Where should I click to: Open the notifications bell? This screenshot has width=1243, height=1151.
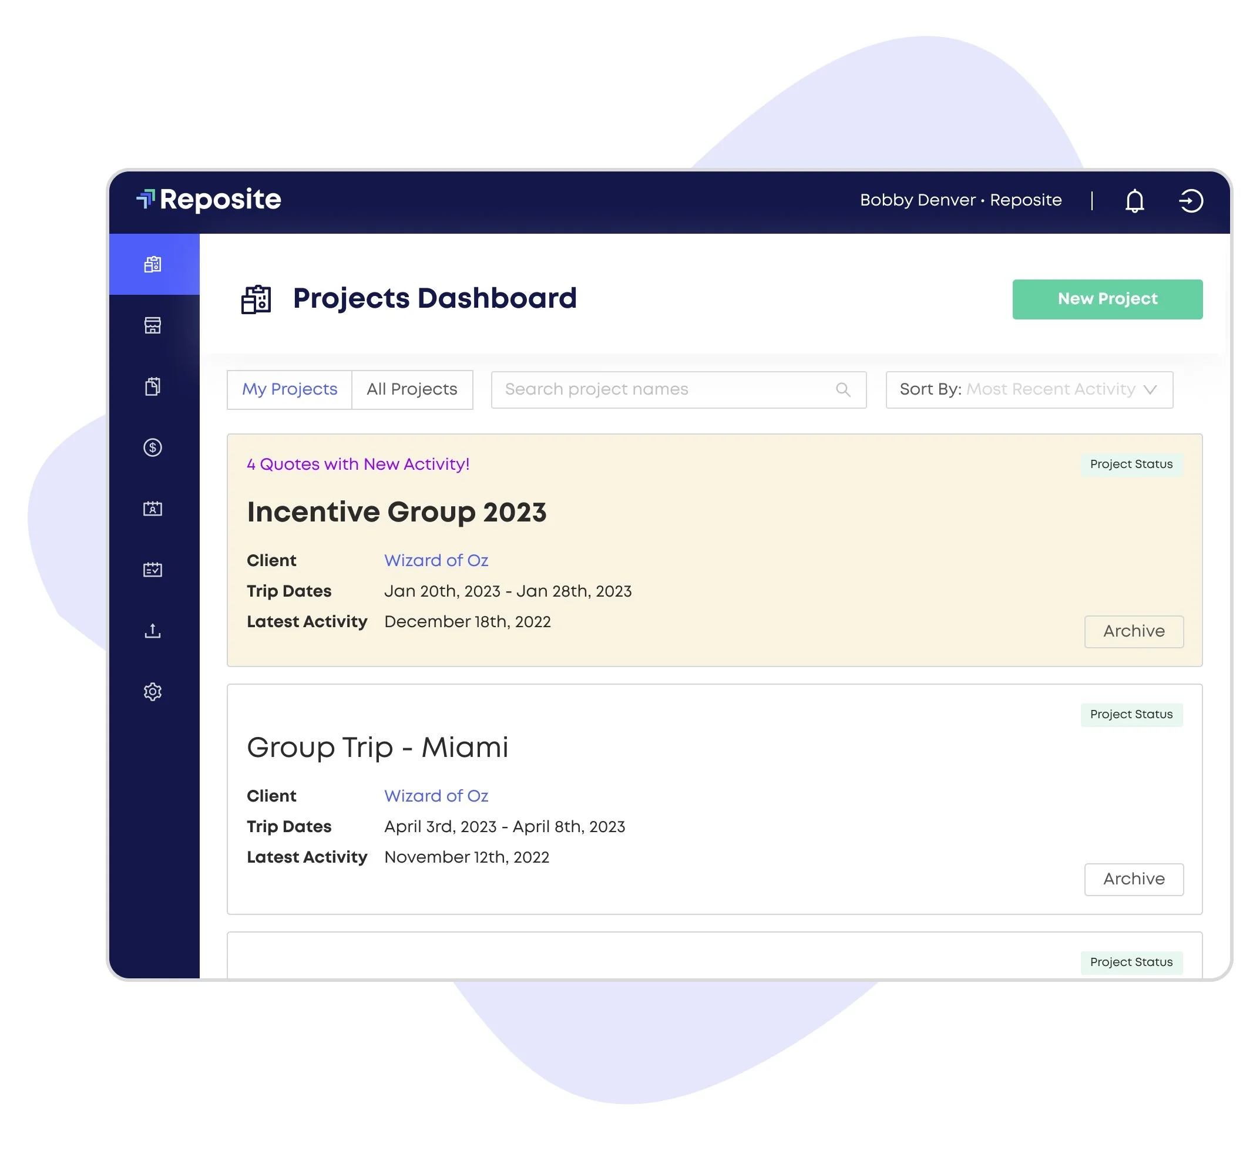(1134, 201)
